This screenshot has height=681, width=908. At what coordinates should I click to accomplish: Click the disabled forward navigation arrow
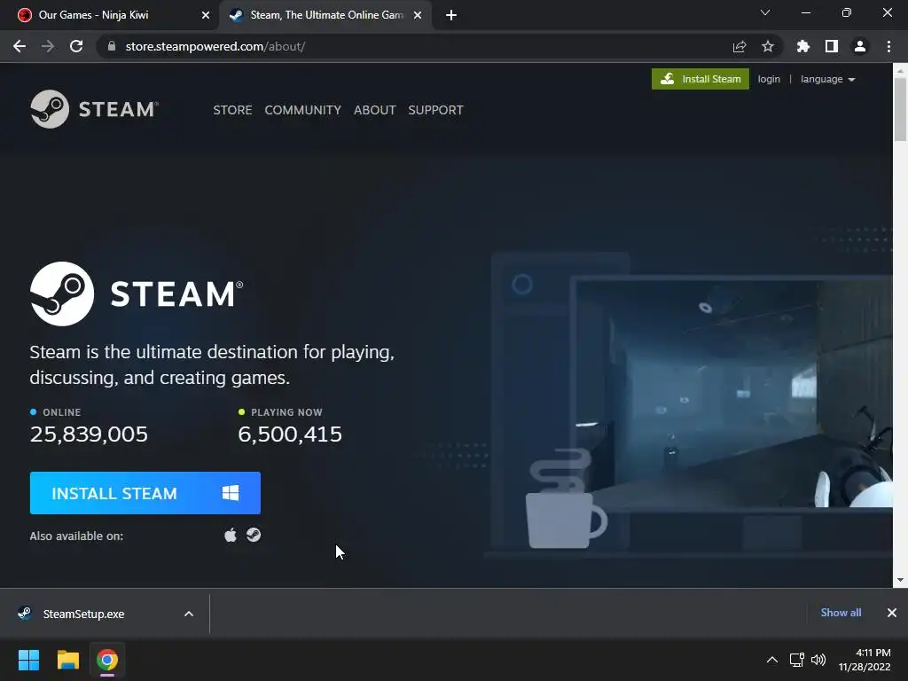pyautogui.click(x=48, y=46)
